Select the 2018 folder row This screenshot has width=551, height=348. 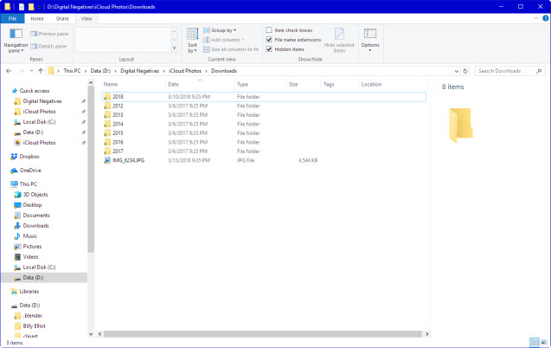[x=265, y=97]
